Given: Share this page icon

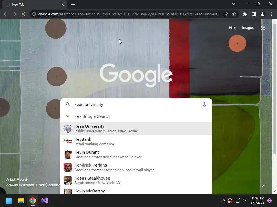Looking at the screenshot, I should [x=226, y=14].
